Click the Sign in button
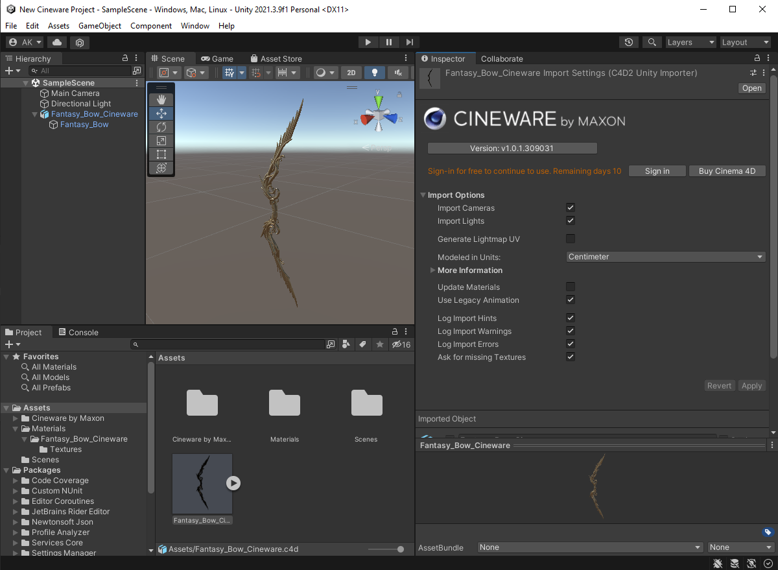Image resolution: width=778 pixels, height=570 pixels. point(657,171)
